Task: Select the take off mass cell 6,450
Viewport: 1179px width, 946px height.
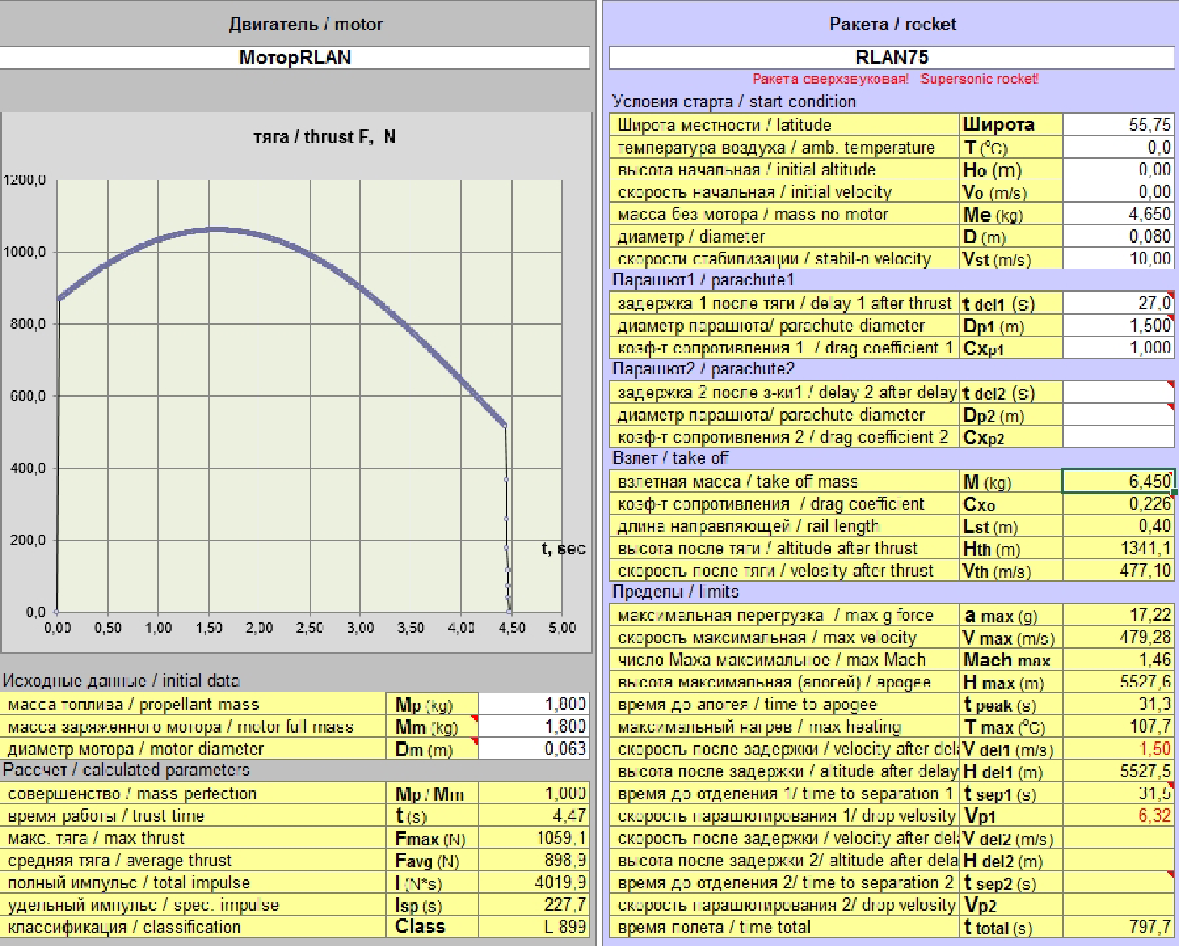Action: (x=1119, y=481)
